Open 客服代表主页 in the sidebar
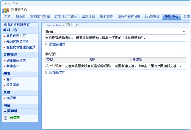 coord(16,36)
